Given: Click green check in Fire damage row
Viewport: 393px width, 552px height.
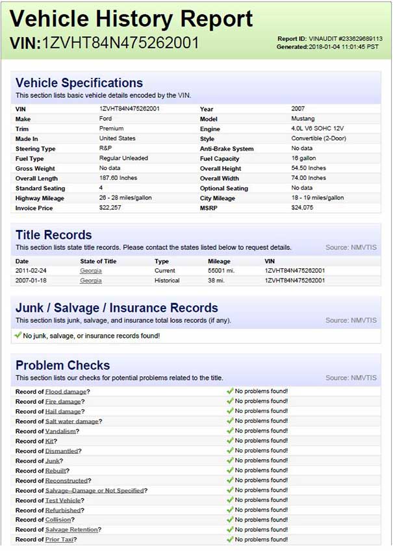Looking at the screenshot, I should [x=230, y=401].
